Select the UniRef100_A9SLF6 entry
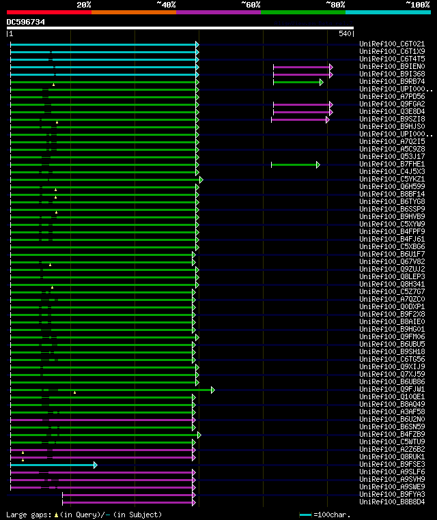This screenshot has height=520, width=437. [x=392, y=472]
